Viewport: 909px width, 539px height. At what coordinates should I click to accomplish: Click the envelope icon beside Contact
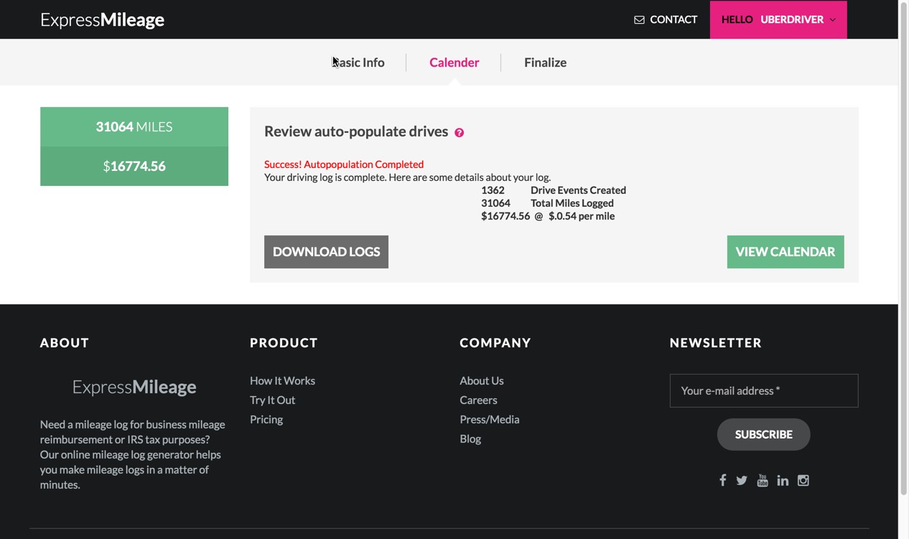tap(639, 20)
